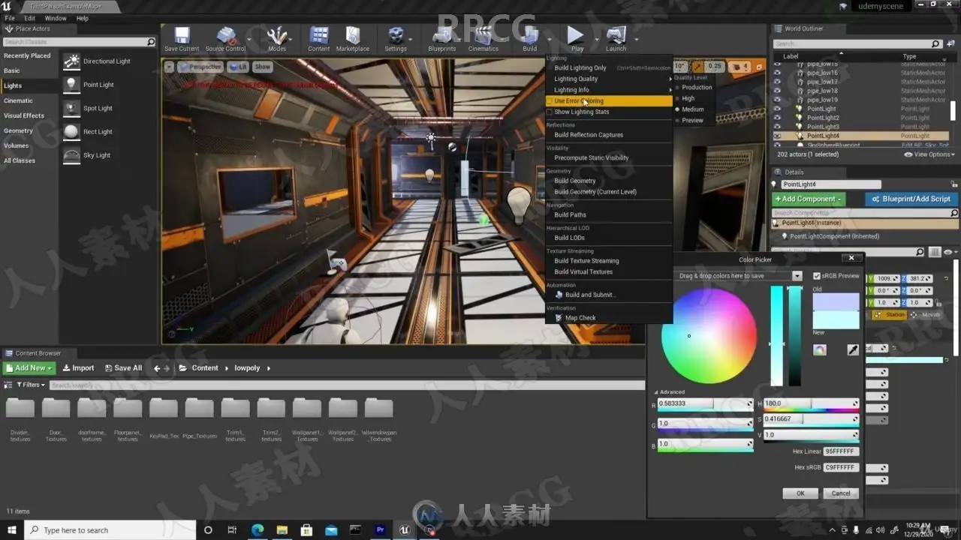
Task: Click the Cinematics clapperboard icon
Action: pos(483,36)
